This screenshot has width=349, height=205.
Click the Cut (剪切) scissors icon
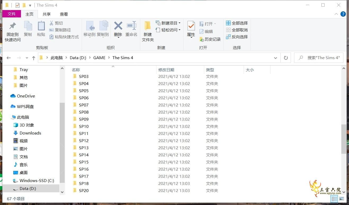pos(51,23)
